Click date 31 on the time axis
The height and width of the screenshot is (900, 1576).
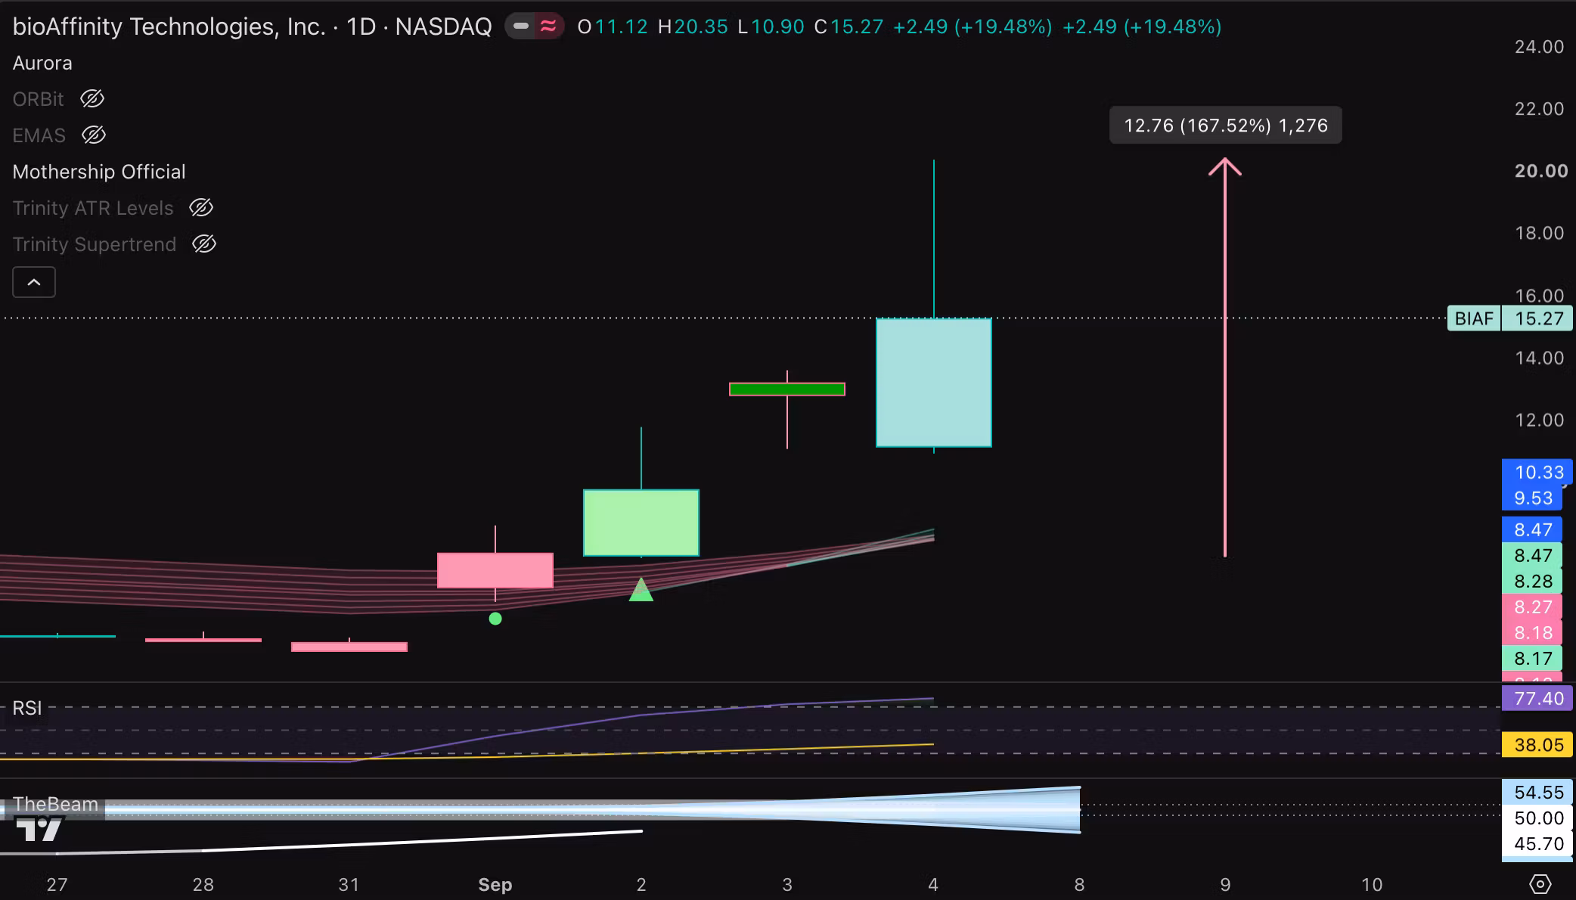pos(349,884)
